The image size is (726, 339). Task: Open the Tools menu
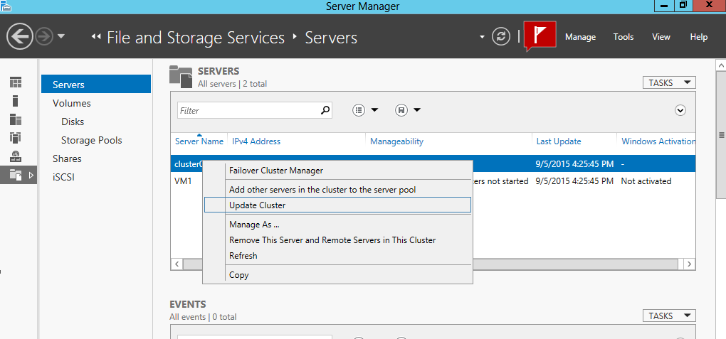[624, 37]
